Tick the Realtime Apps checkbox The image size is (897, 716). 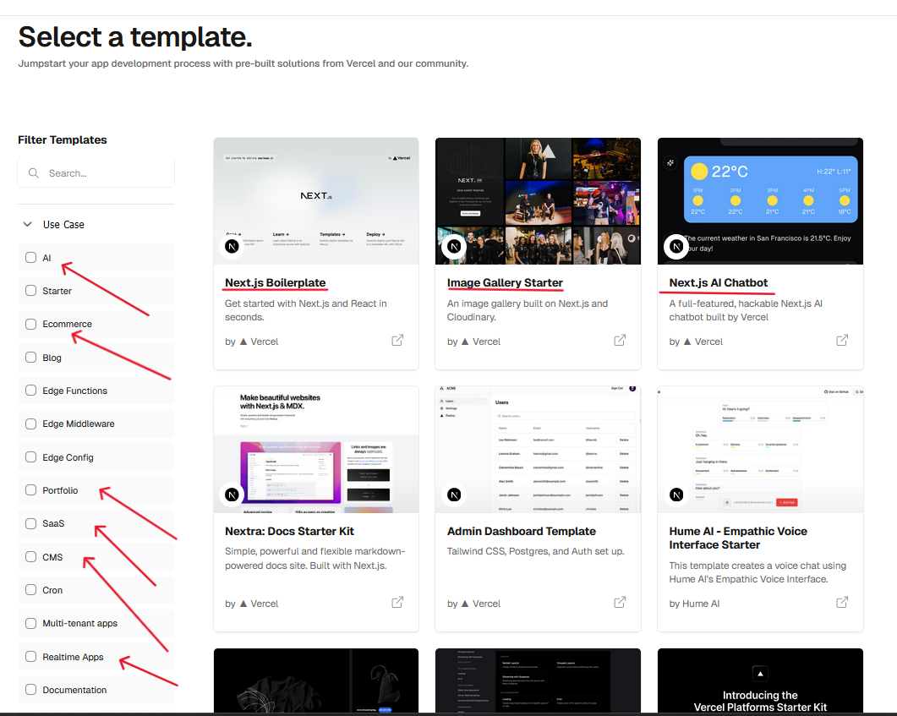click(x=31, y=657)
